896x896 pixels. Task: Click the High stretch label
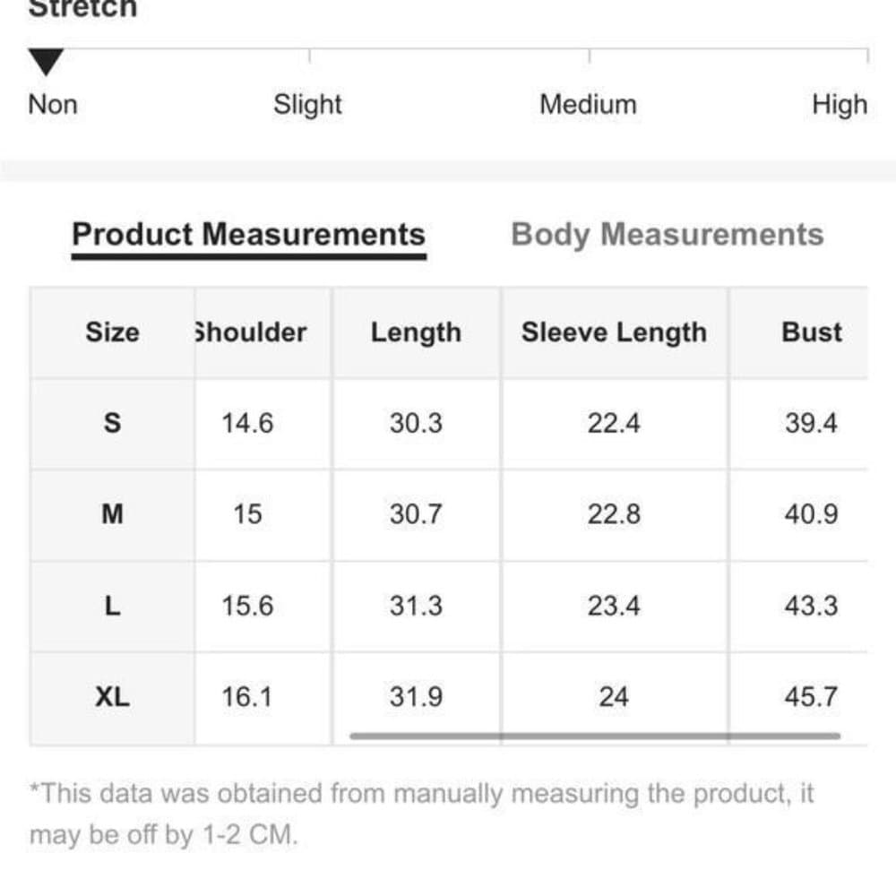click(840, 105)
